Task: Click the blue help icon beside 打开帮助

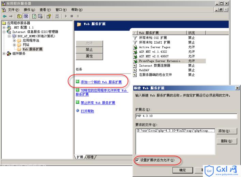Action: 78,111
